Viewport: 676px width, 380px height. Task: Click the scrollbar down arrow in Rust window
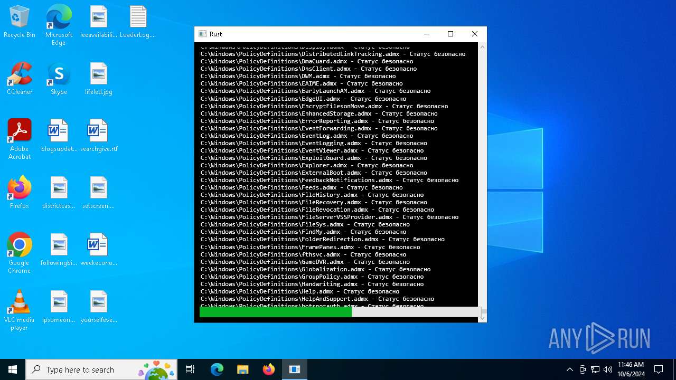[482, 318]
